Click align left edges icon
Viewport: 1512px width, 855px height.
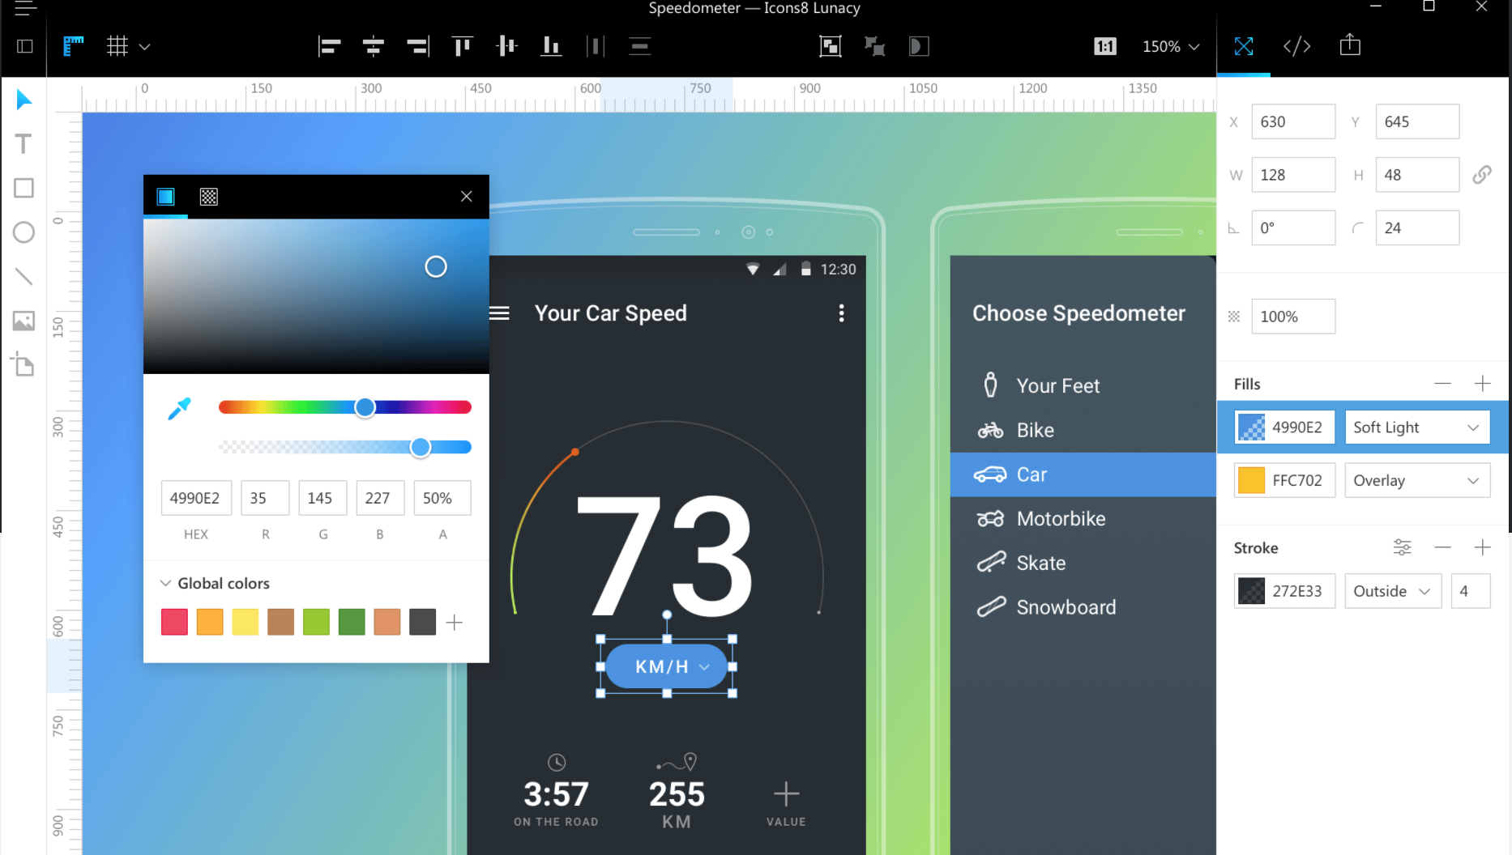(329, 46)
